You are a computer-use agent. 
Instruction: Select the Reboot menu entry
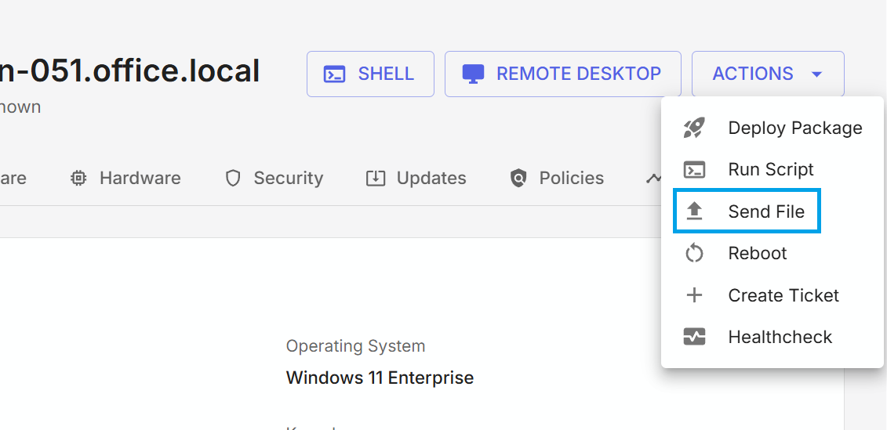pyautogui.click(x=757, y=254)
